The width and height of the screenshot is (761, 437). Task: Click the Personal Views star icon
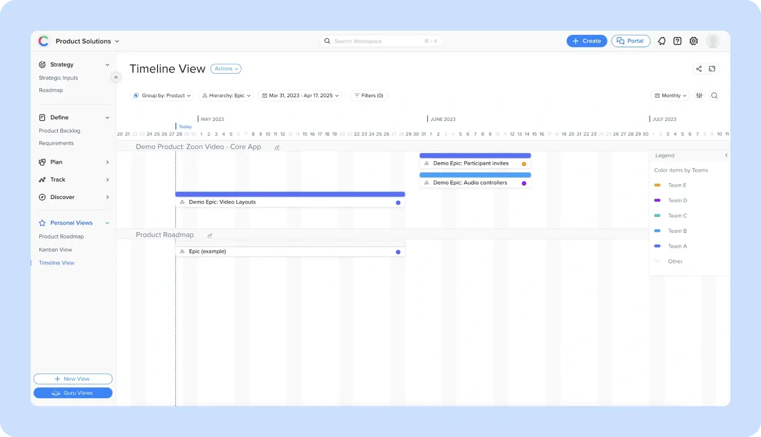(42, 223)
